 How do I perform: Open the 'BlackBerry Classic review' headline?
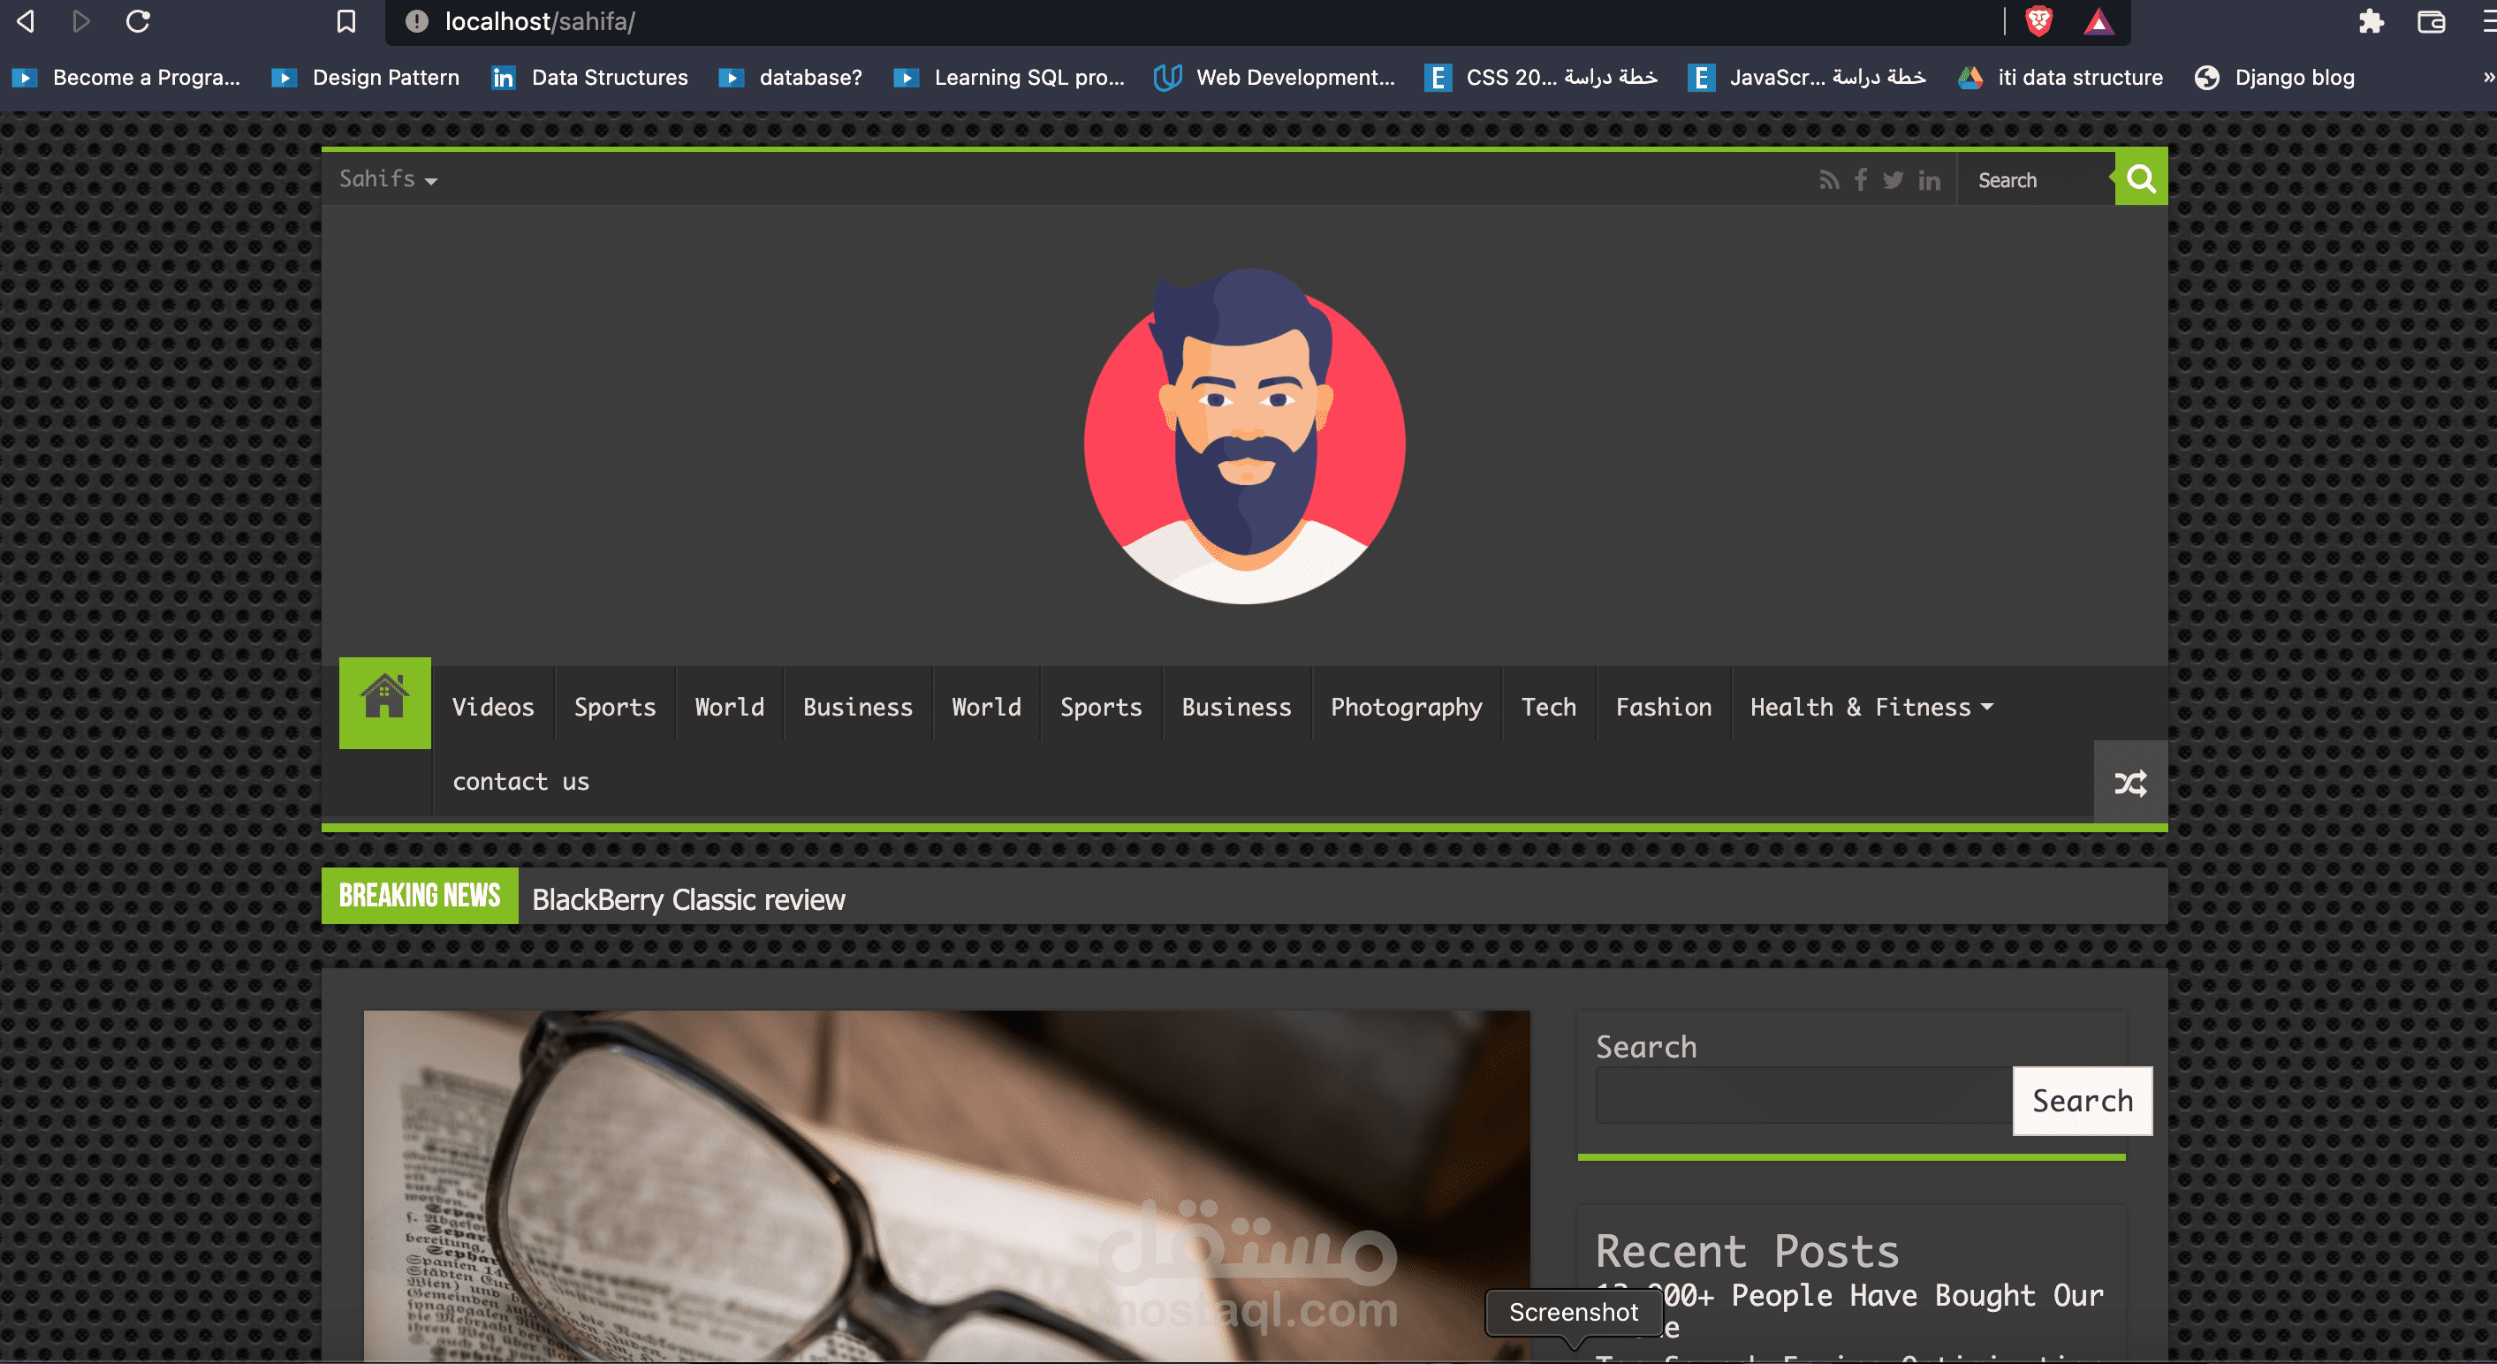pos(688,899)
